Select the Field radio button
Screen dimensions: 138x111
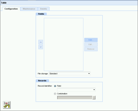tap(55, 86)
